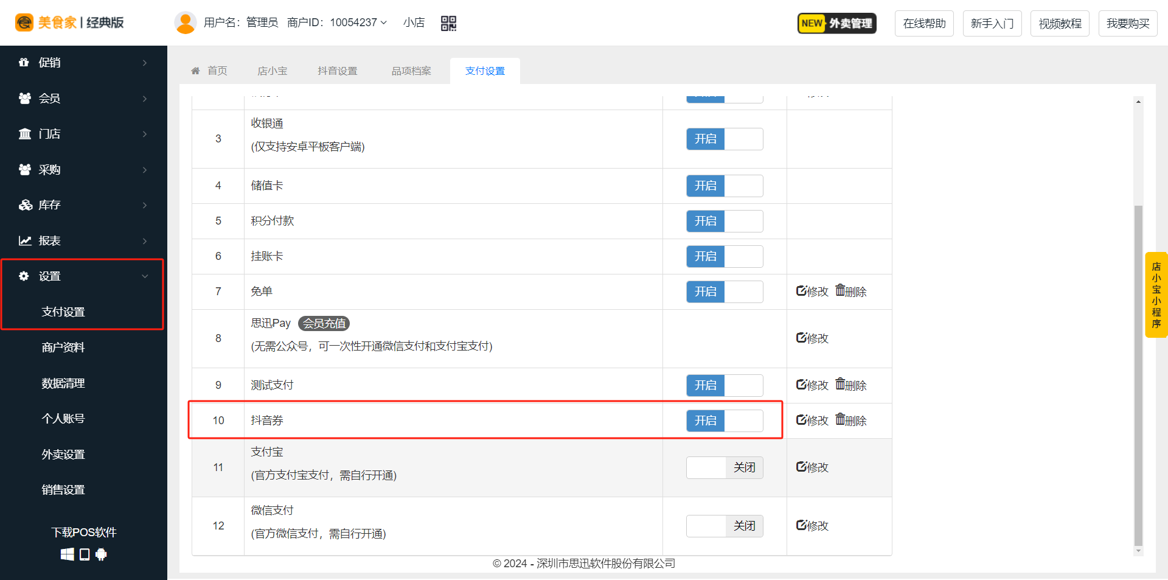1168x580 pixels.
Task: Click the tablet POS download icon
Action: click(85, 554)
